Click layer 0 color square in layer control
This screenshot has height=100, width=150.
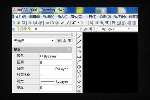[33, 29]
